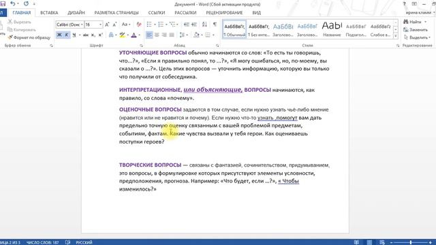Toggle italic formatting (К)

pyautogui.click(x=67, y=35)
